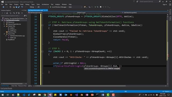Image resolution: width=172 pixels, height=97 pixels.
Task: Open Google Chrome from the taskbar
Action: click(45, 95)
